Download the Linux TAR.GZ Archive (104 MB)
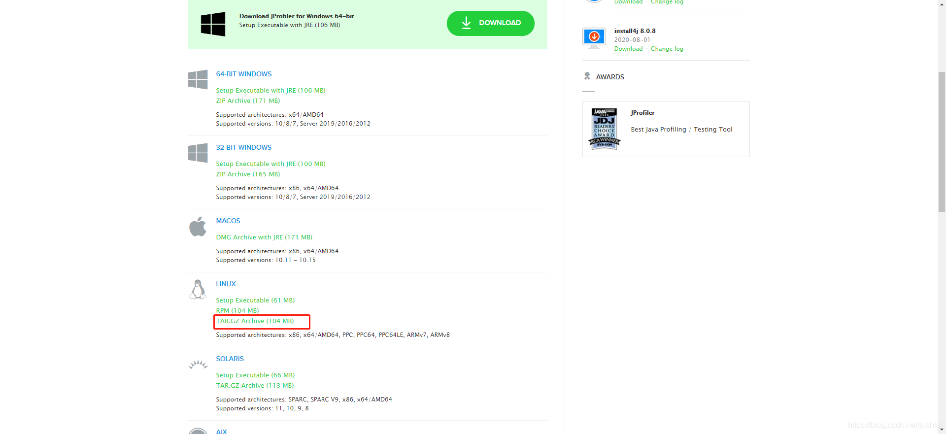 [x=255, y=321]
